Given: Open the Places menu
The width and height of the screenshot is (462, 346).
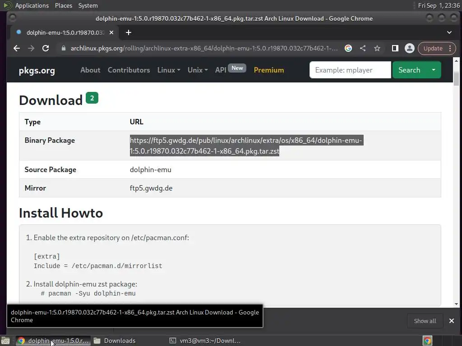Looking at the screenshot, I should [64, 5].
